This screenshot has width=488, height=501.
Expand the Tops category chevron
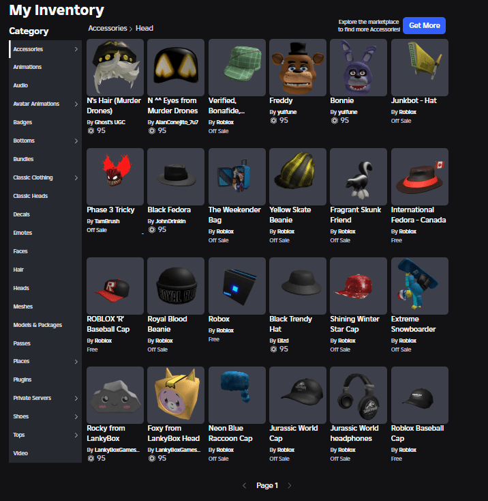(x=76, y=435)
